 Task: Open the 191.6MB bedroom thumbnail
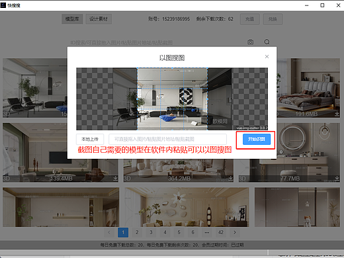308,88
